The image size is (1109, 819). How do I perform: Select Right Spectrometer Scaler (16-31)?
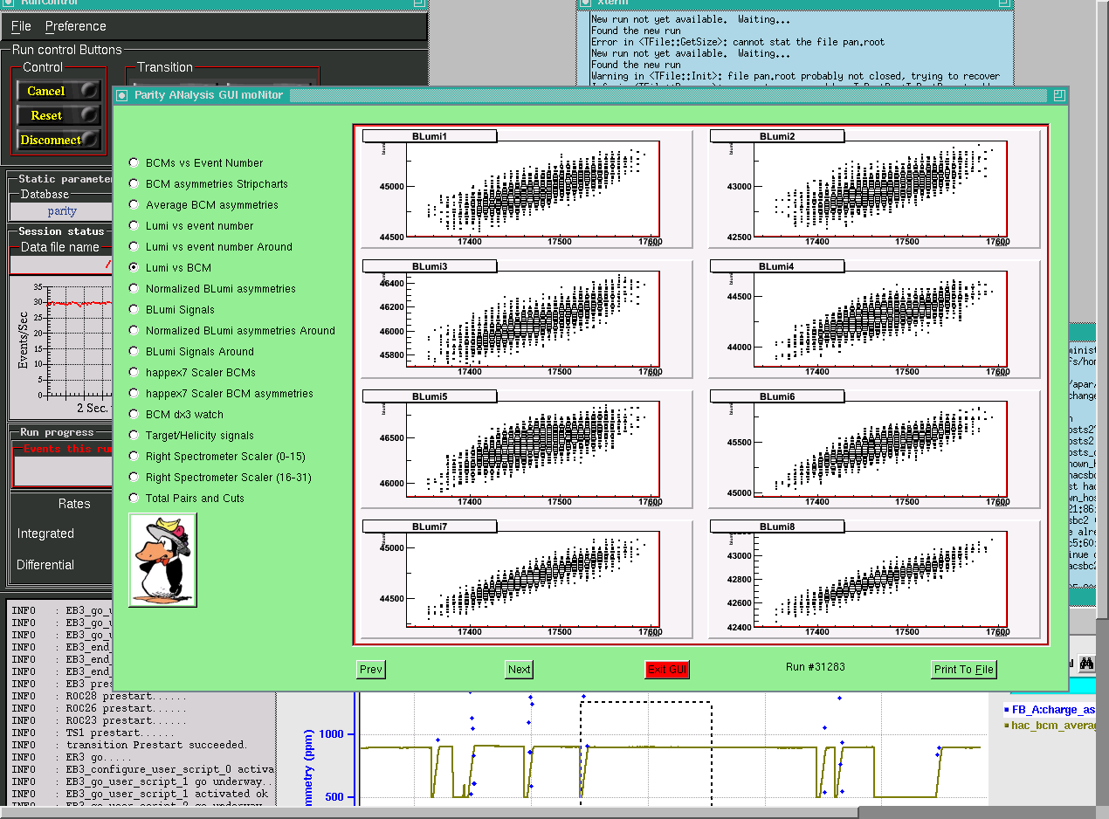134,477
